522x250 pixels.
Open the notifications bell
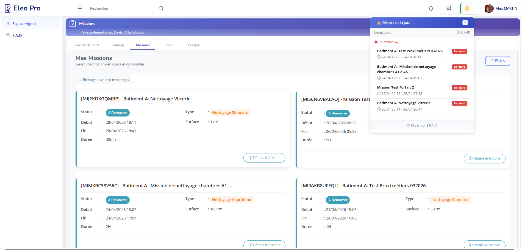pos(431,9)
